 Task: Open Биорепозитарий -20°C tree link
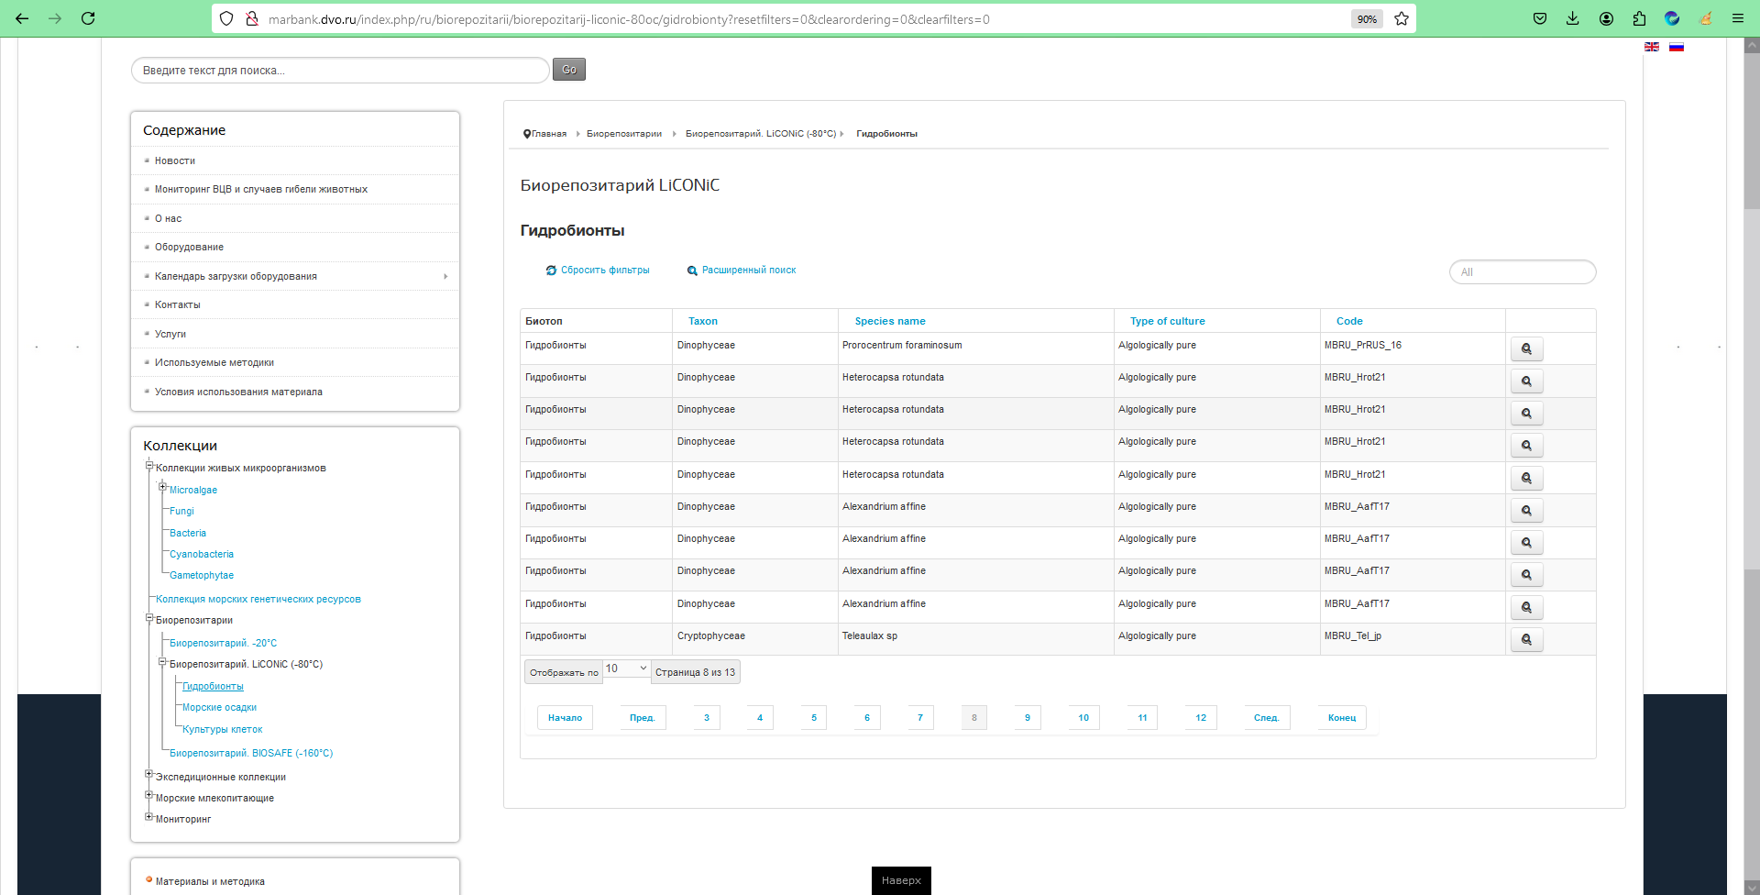223,644
